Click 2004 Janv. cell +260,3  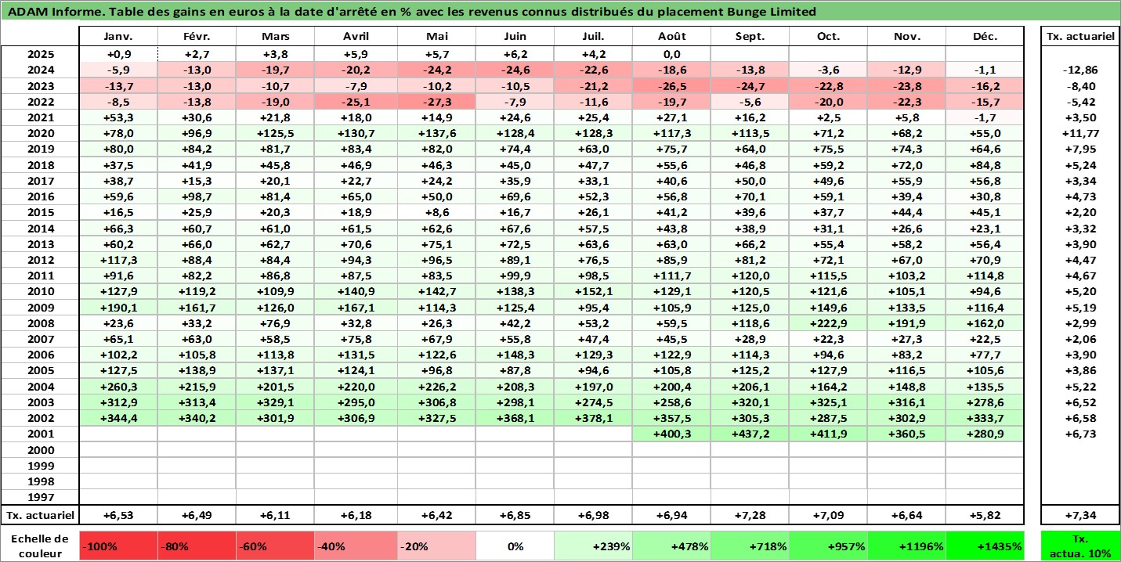pyautogui.click(x=118, y=387)
